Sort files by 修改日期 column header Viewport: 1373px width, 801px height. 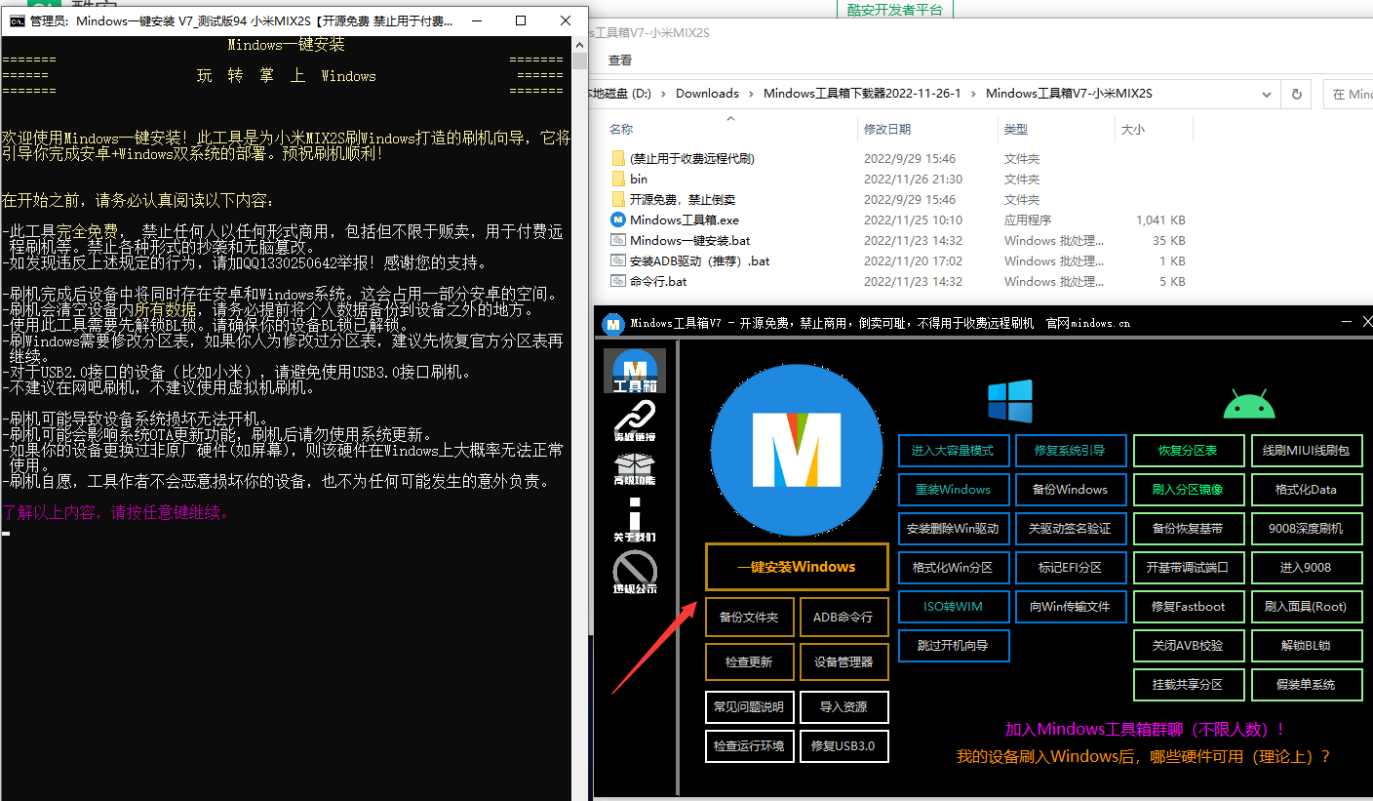pyautogui.click(x=887, y=129)
